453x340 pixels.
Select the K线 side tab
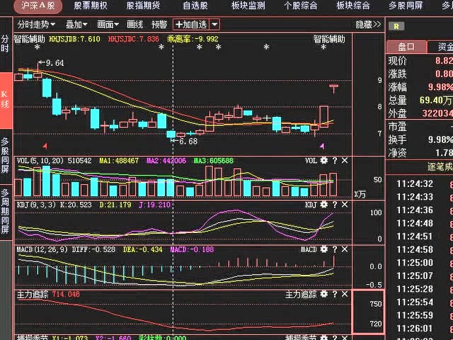(5, 100)
